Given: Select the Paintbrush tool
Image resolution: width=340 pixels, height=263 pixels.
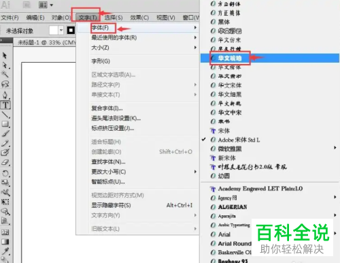Looking at the screenshot, I should pyautogui.click(x=5, y=134).
